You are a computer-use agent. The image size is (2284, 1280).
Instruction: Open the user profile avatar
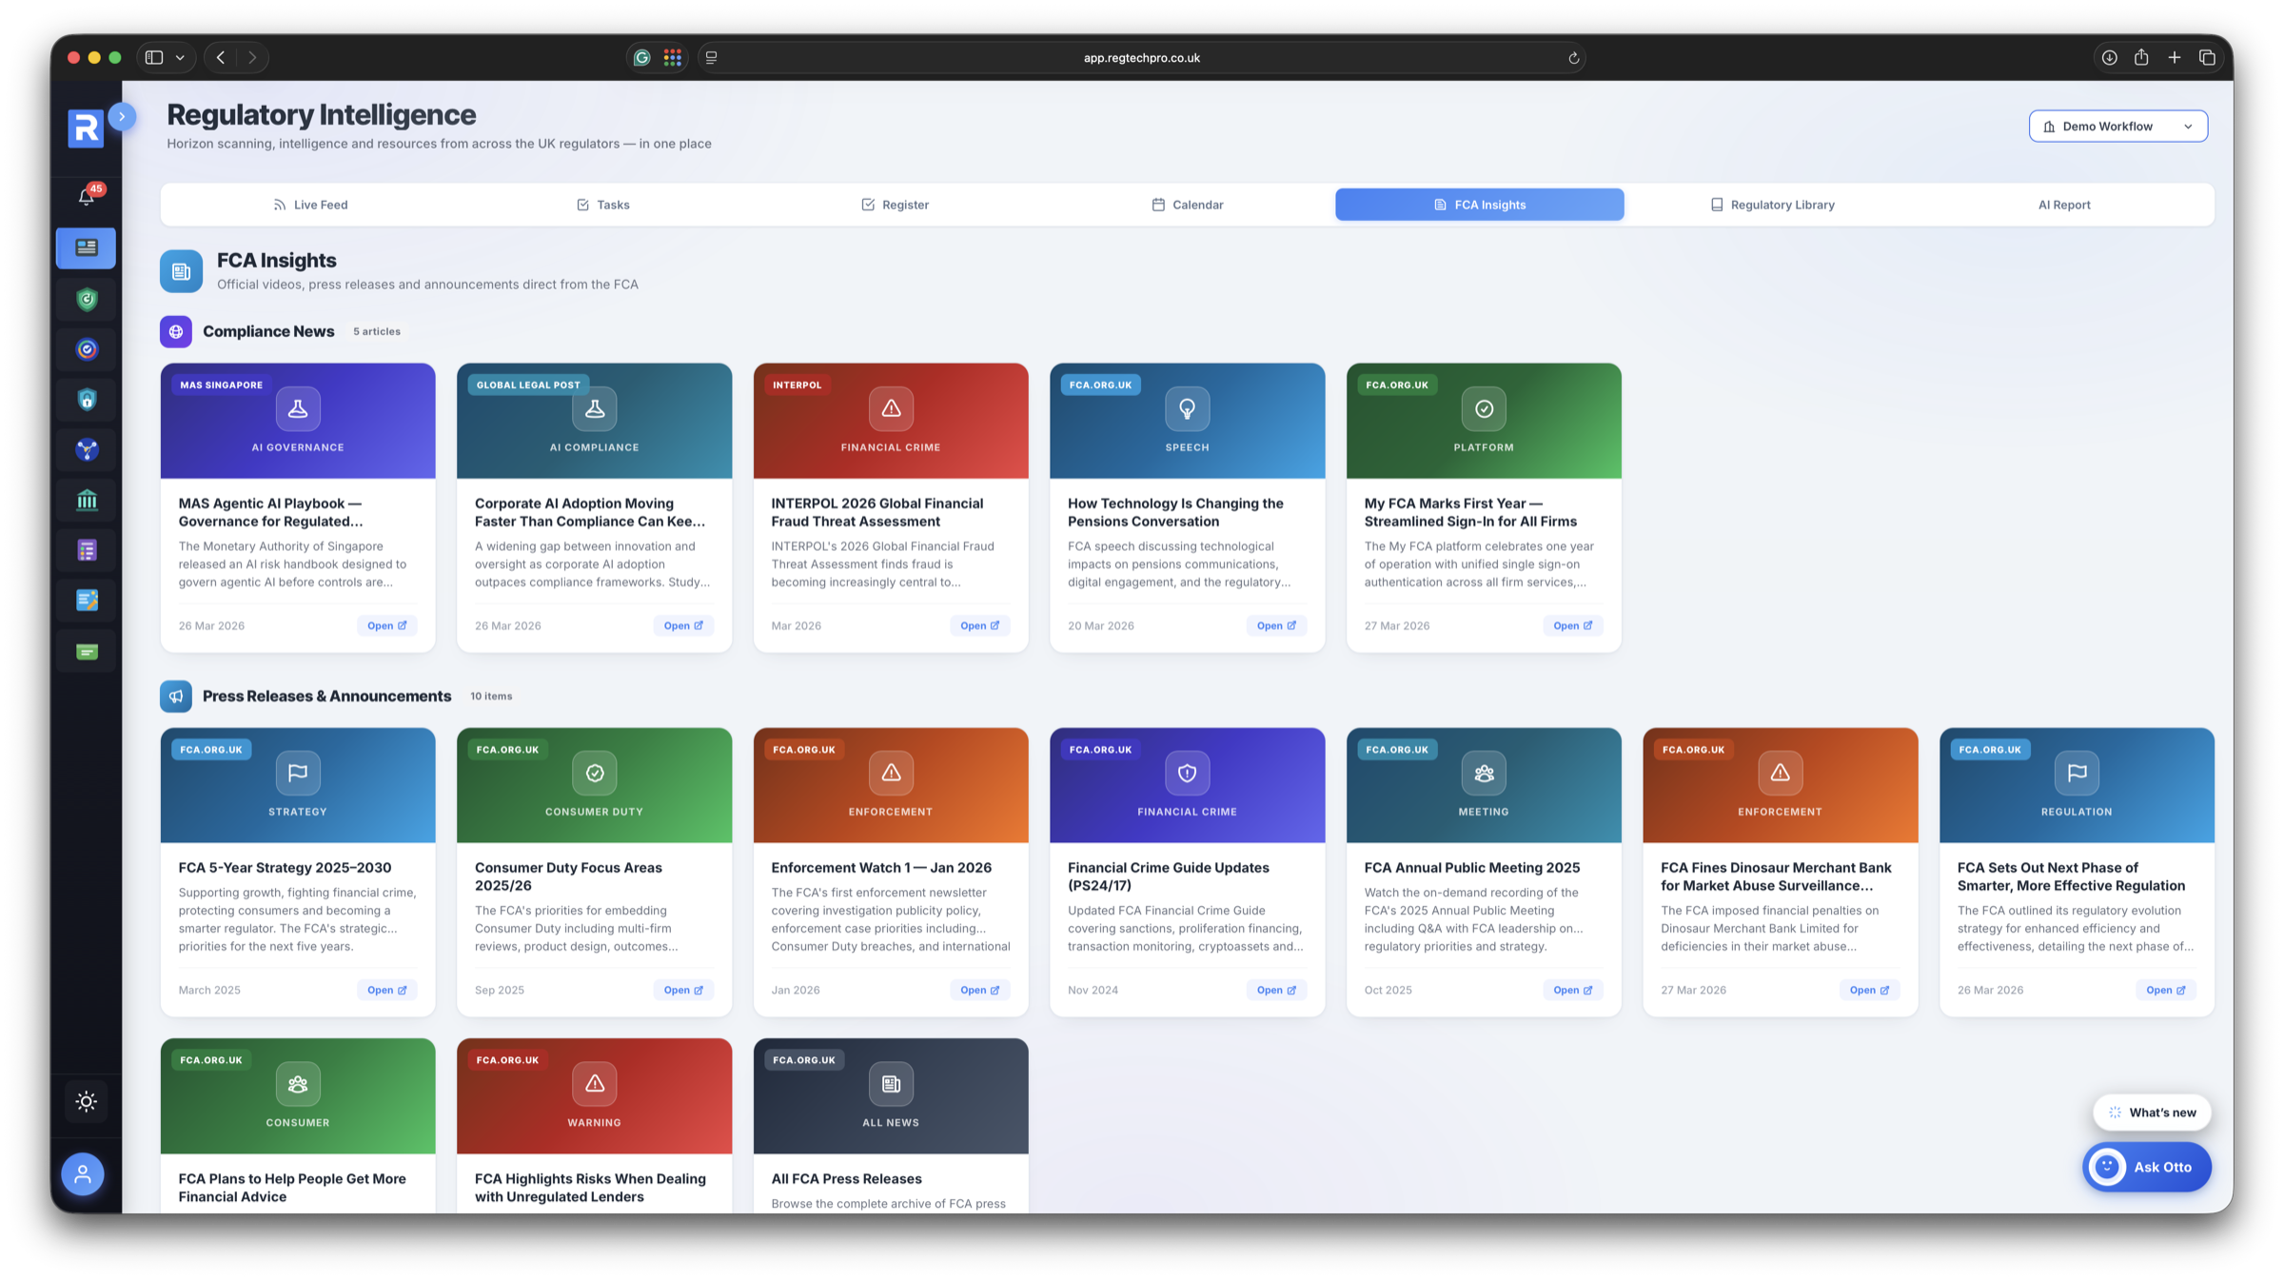83,1174
